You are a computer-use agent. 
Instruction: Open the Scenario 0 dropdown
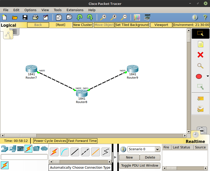click(144, 149)
